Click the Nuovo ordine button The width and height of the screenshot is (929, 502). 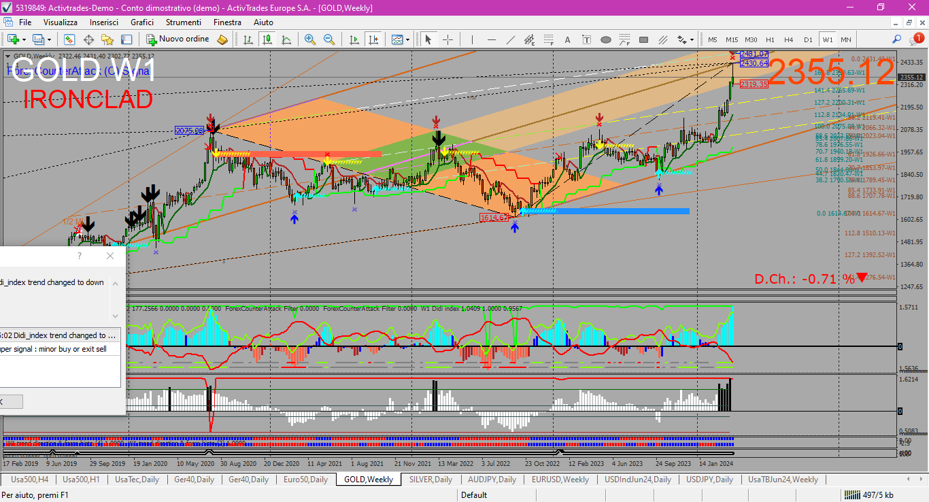(x=178, y=39)
